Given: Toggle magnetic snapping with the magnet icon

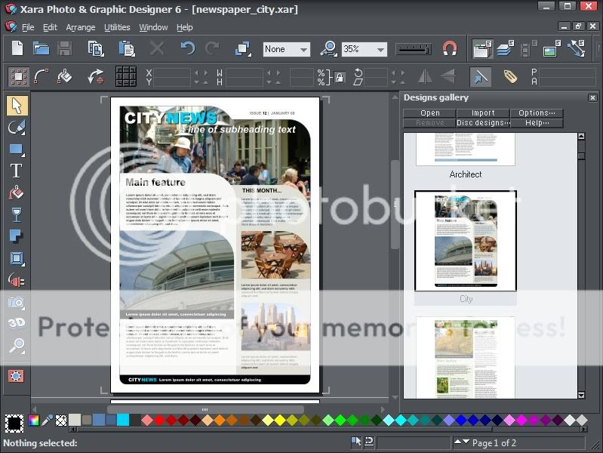Looking at the screenshot, I should (450, 49).
